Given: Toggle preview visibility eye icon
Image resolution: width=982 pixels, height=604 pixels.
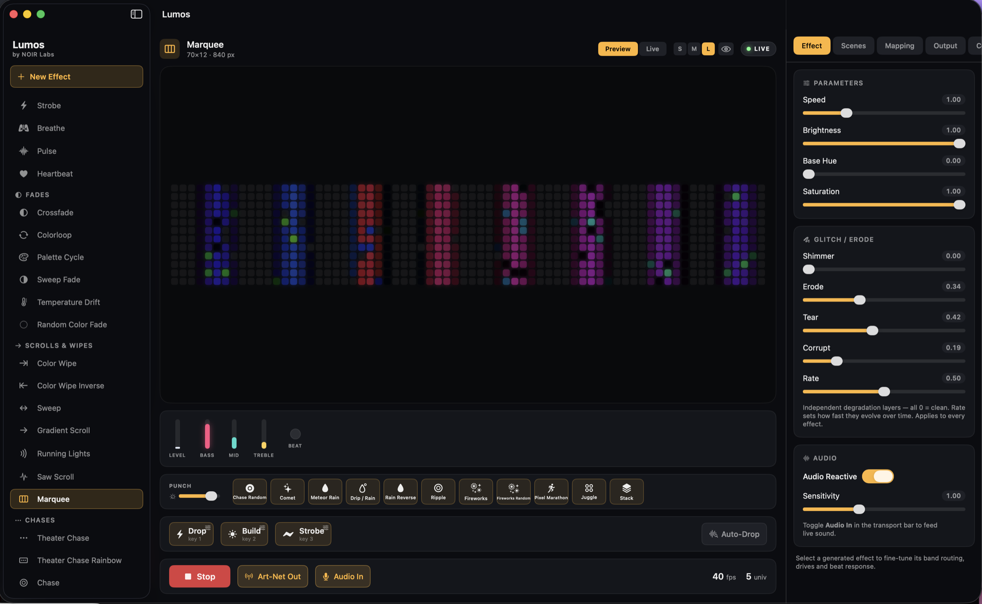Looking at the screenshot, I should [x=726, y=49].
